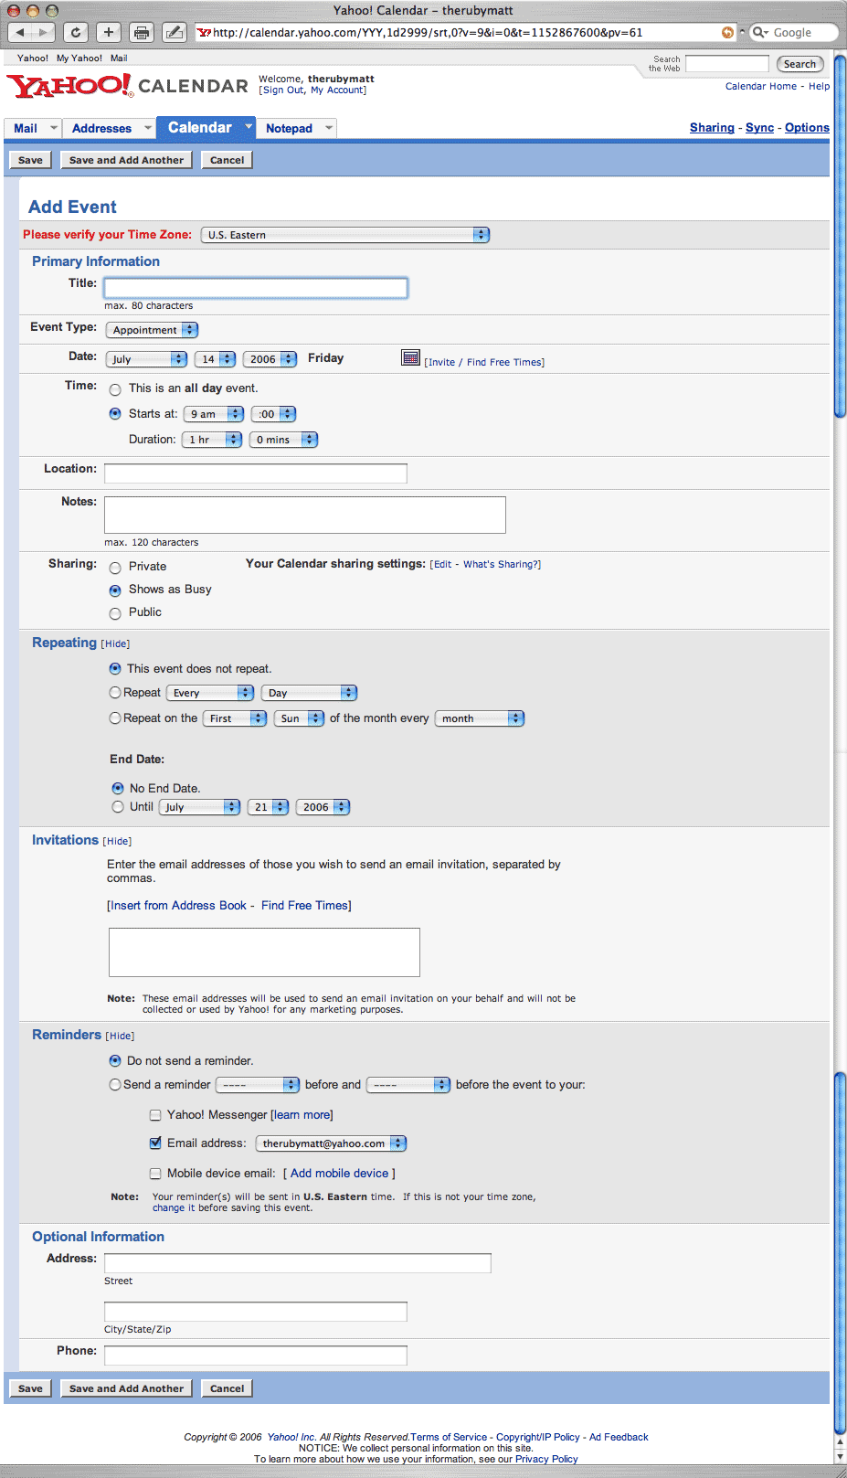The height and width of the screenshot is (1478, 847).
Task: Click the top Save and Add Another button
Action: click(126, 160)
